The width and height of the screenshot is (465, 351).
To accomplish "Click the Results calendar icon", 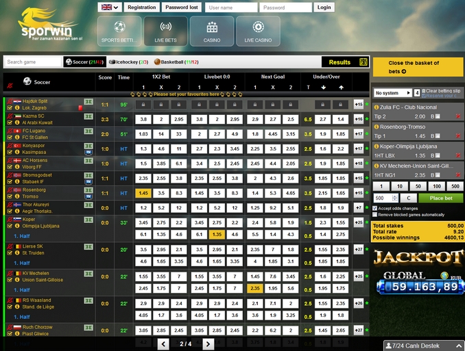I will [363, 62].
